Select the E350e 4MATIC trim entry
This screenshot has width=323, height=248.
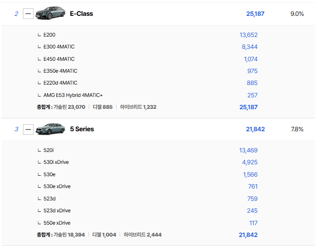[x=60, y=71]
